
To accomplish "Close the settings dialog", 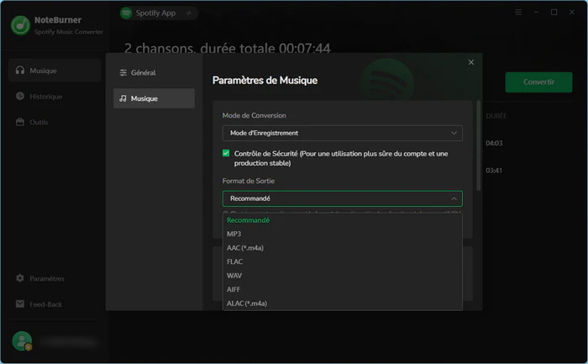I will coord(471,62).
